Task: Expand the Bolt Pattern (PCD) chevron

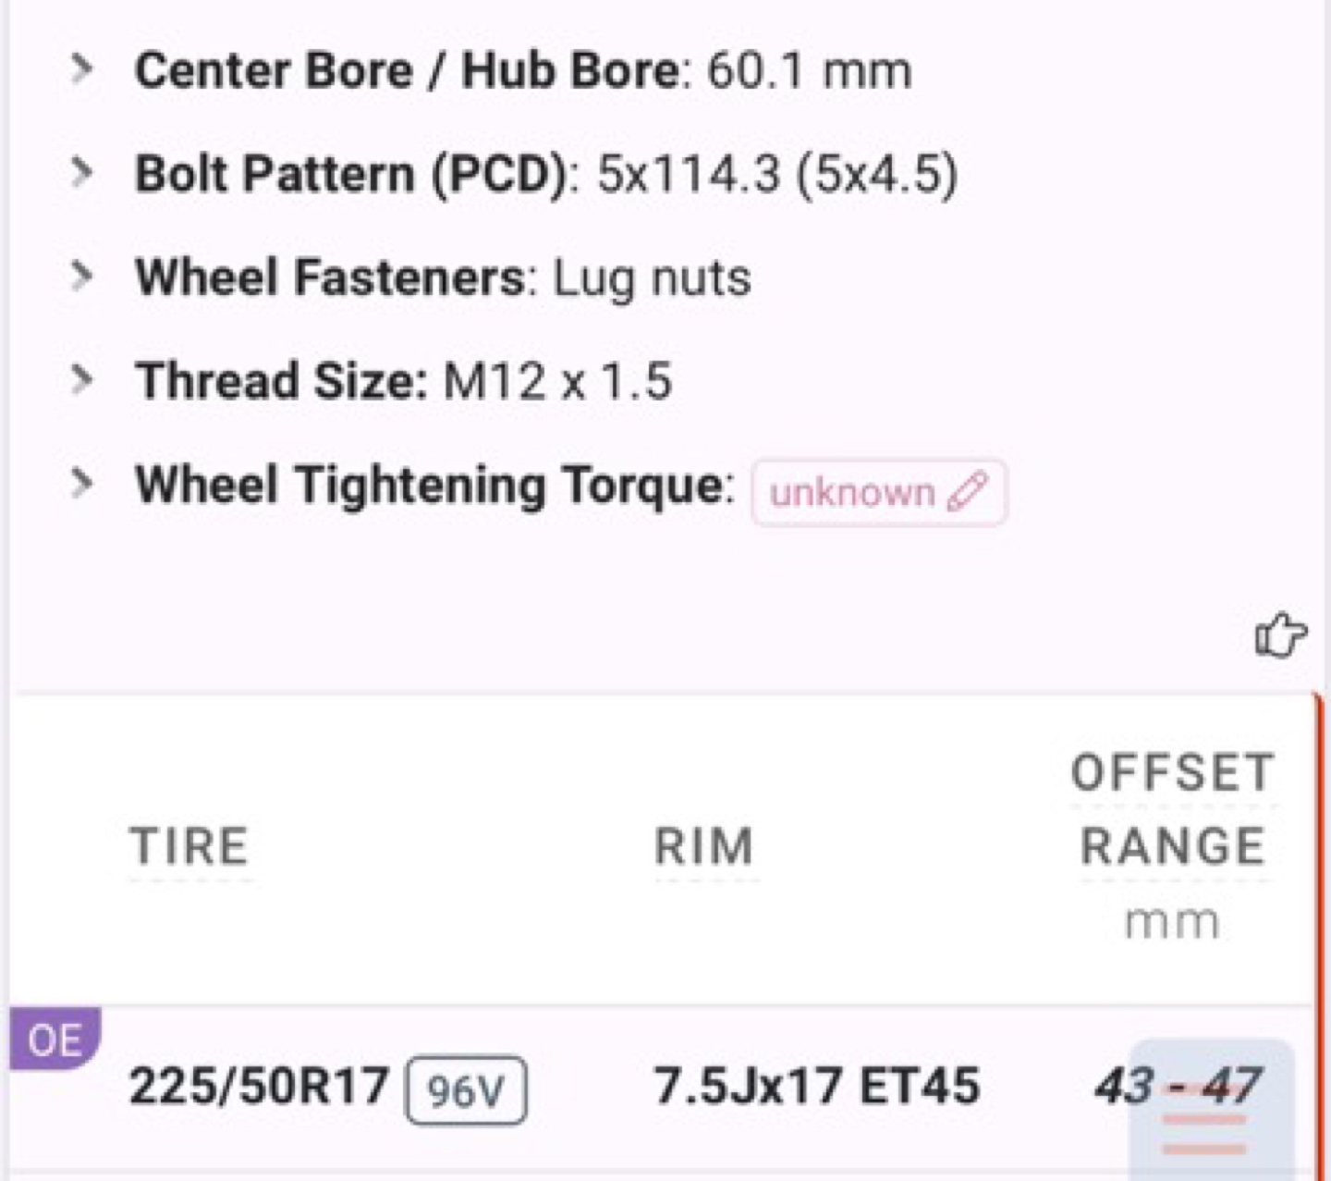Action: pos(82,172)
